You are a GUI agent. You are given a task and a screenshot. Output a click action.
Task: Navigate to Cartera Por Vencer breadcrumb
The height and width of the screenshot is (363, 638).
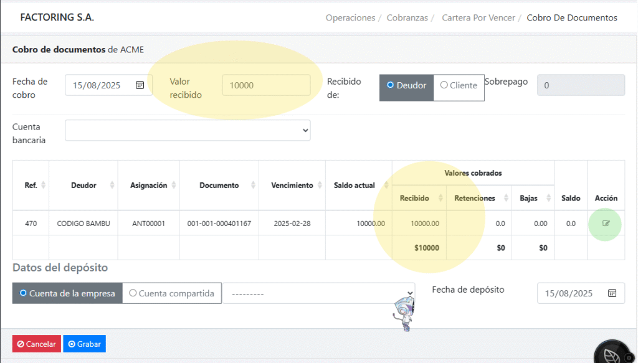tap(478, 17)
